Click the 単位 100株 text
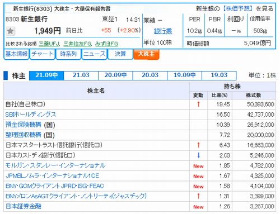 click(x=158, y=42)
